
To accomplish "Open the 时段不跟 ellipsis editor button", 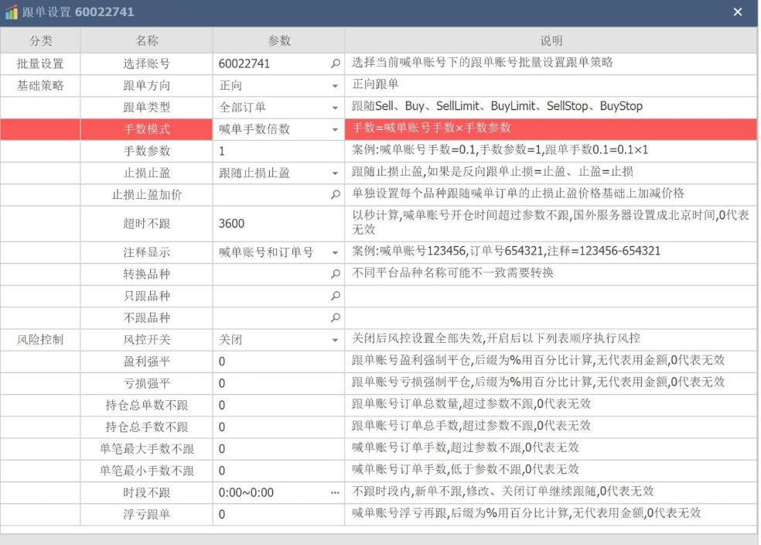I will pos(335,492).
